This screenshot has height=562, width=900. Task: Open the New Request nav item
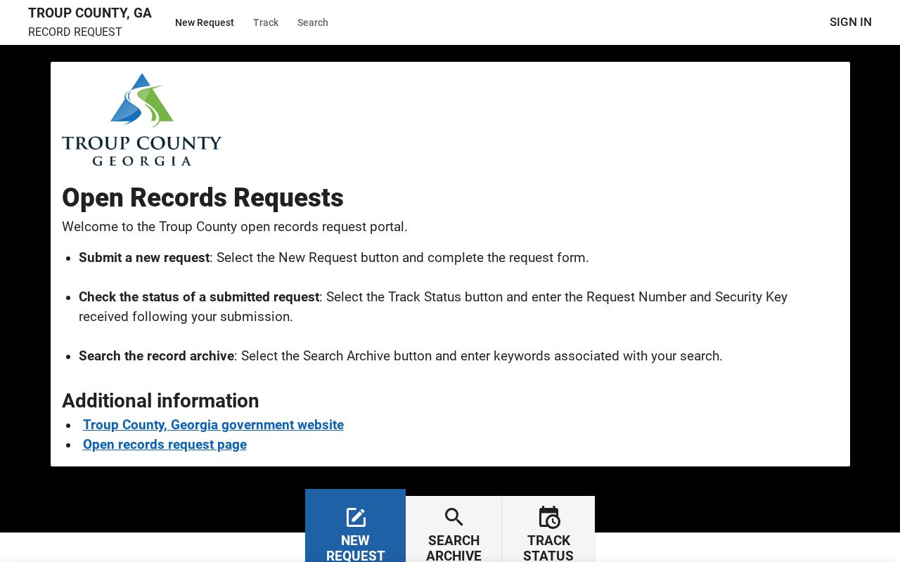click(205, 22)
